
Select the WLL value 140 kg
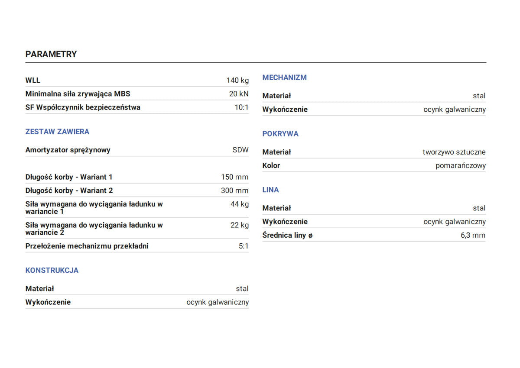pyautogui.click(x=237, y=81)
